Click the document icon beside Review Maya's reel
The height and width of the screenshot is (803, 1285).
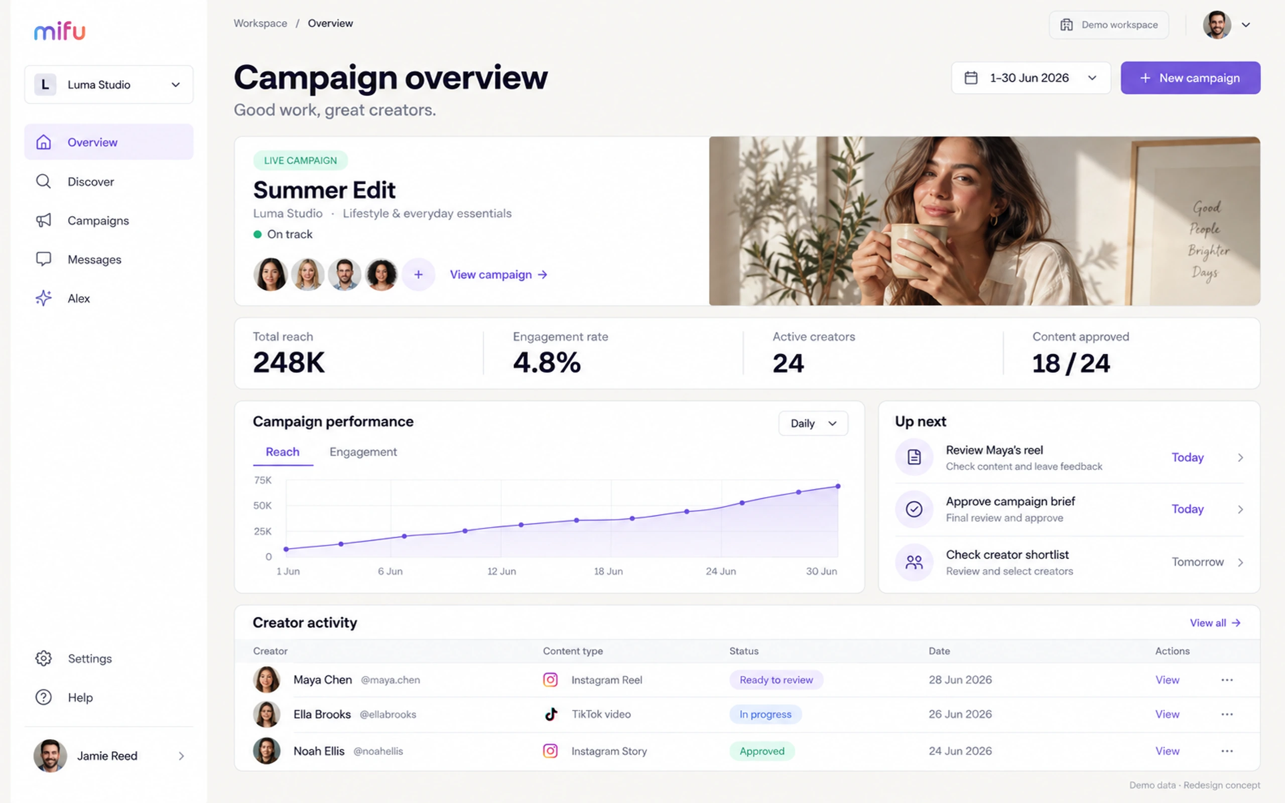[914, 457]
